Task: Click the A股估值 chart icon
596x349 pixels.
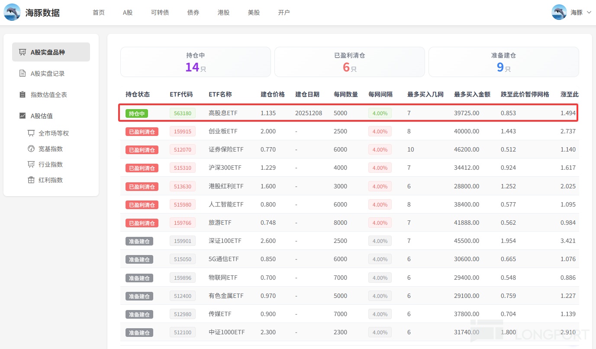Action: point(23,116)
